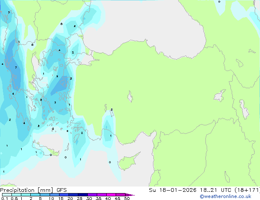Click the 30–35 mm purple legend swatch
Screen dimensions: 260x200
click(92, 195)
